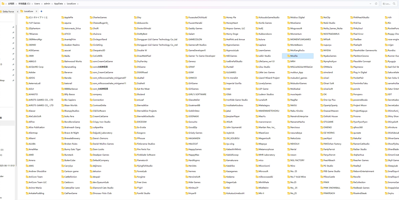
Task: Switch to the Delta Force tab
Action: click(8, 11)
